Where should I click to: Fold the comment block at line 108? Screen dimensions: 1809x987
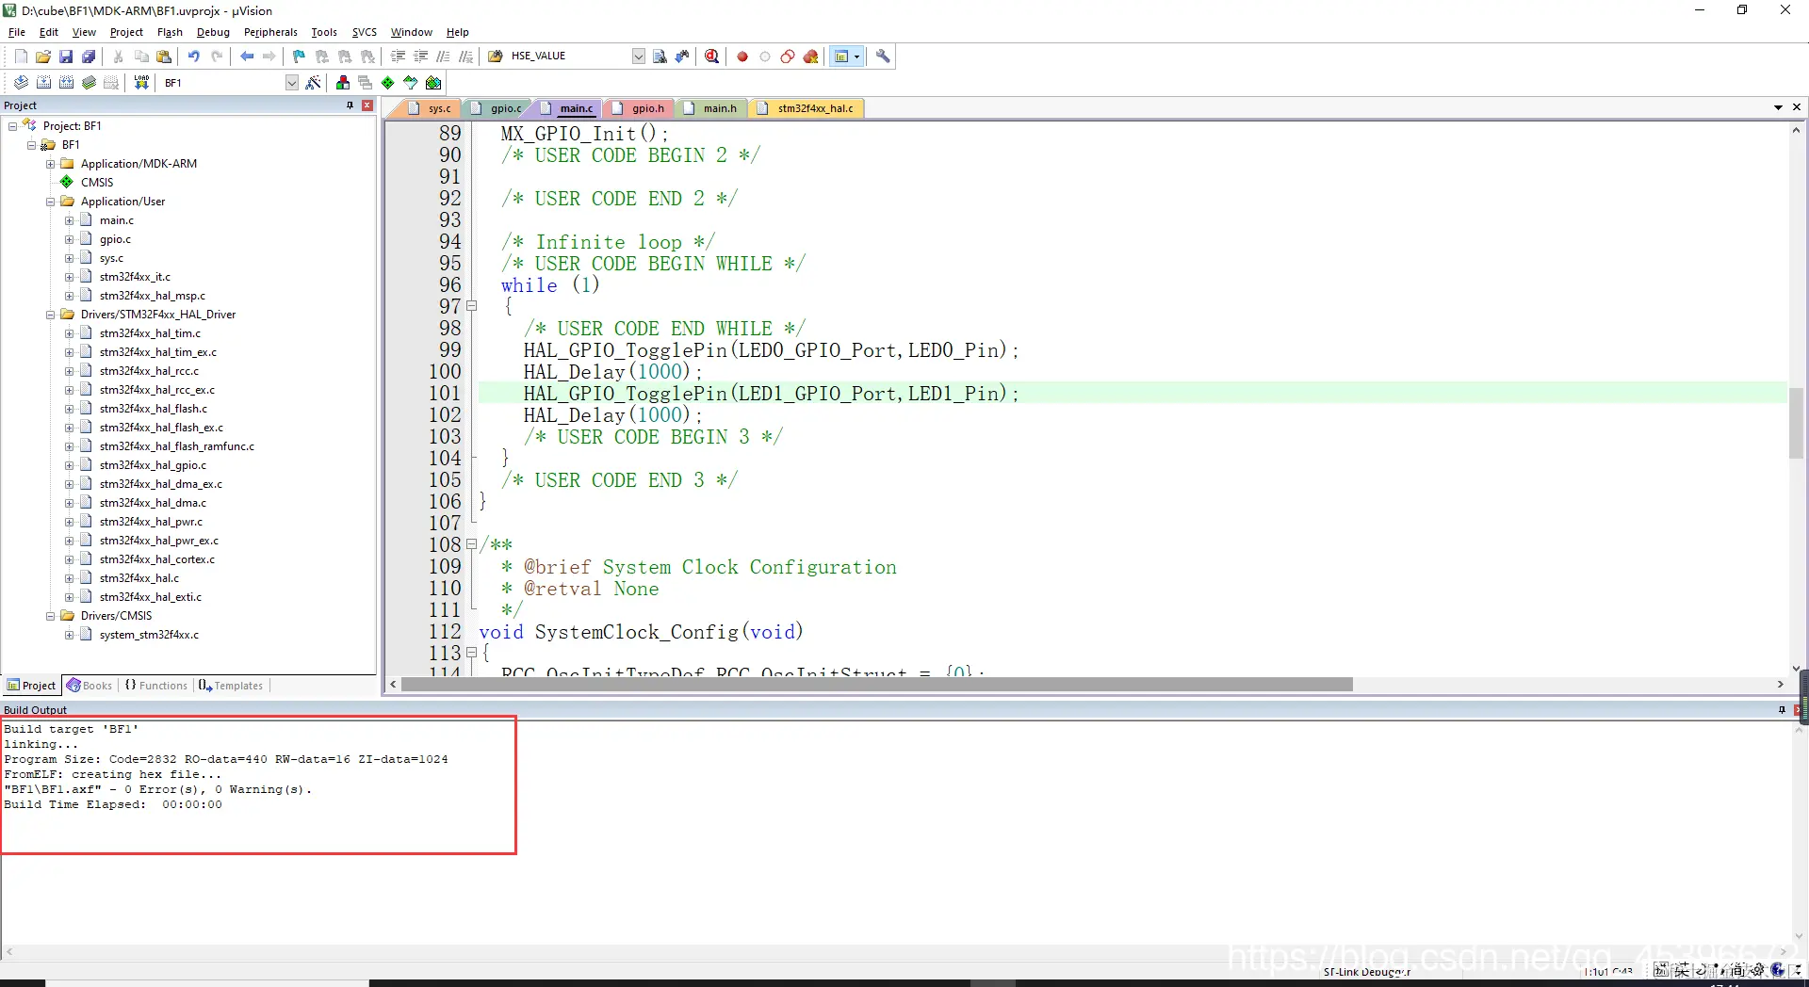[x=472, y=544]
